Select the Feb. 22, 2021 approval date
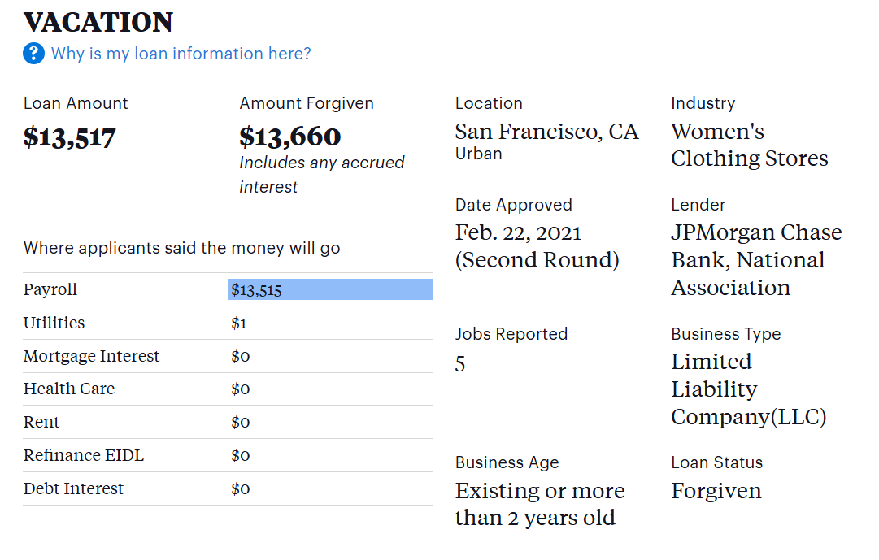 (518, 233)
